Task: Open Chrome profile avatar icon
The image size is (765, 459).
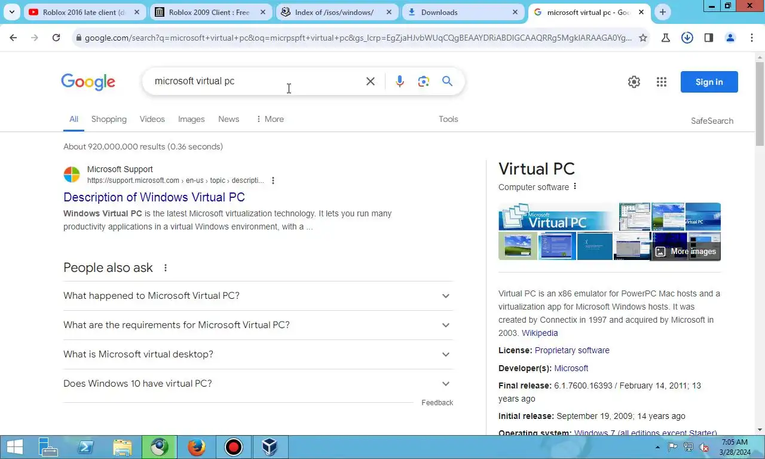Action: (x=730, y=38)
